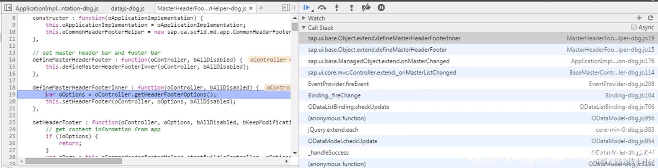Click constructor keyword on line 8
Viewport: 658px width, 168px height.
[x=50, y=18]
